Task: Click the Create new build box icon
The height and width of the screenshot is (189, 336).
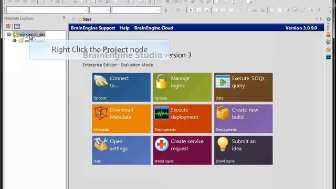Action: pyautogui.click(x=223, y=113)
